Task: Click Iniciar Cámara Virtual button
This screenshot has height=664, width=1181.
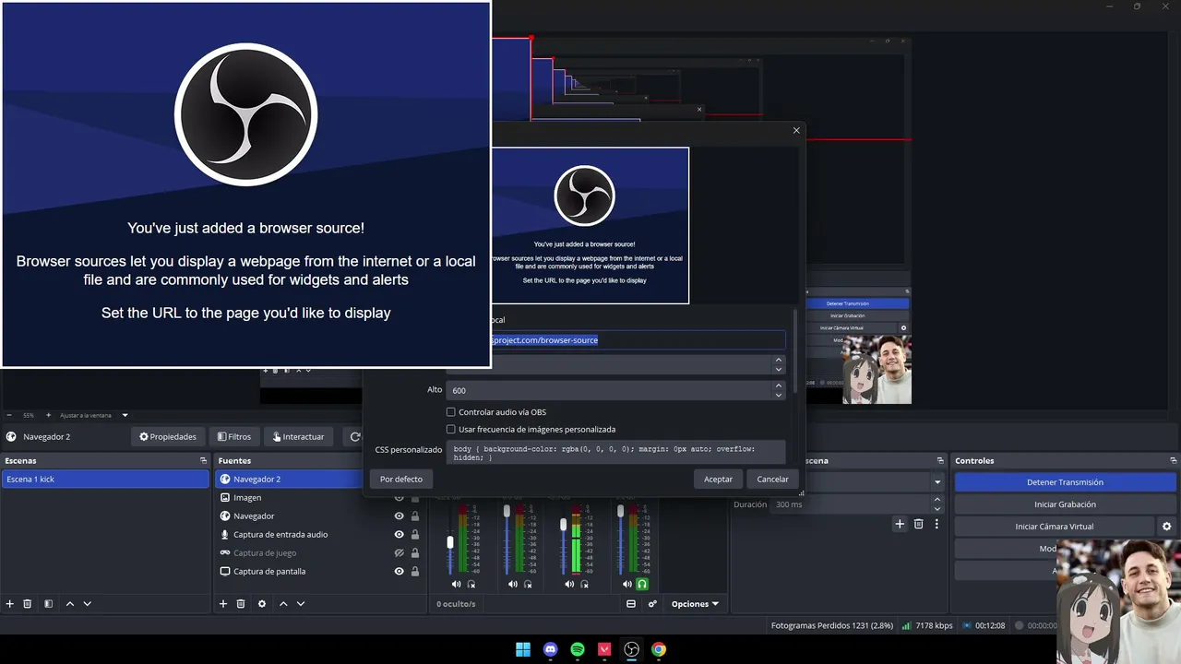Action: (1055, 527)
